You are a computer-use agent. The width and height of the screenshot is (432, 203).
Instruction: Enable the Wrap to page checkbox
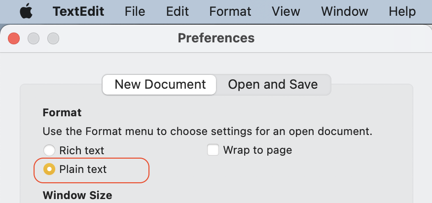[213, 150]
